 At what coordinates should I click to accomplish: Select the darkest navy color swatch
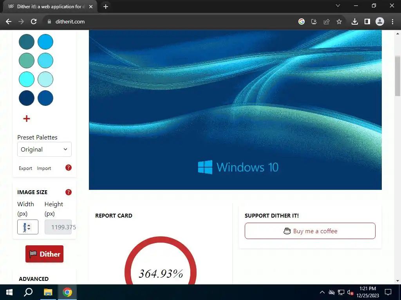pyautogui.click(x=27, y=98)
